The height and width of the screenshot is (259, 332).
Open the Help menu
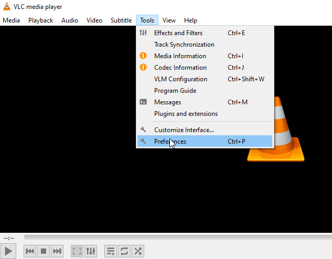point(190,20)
